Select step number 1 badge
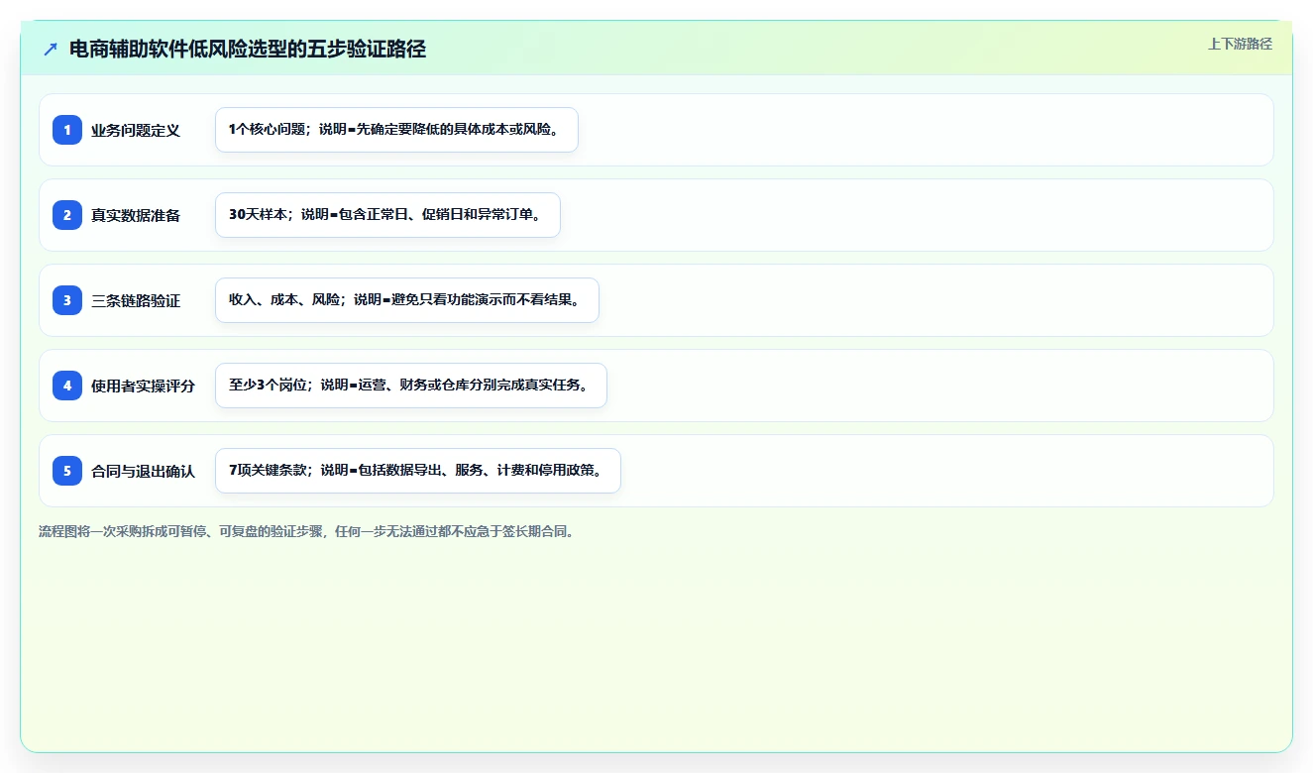The image size is (1313, 773). pos(67,130)
